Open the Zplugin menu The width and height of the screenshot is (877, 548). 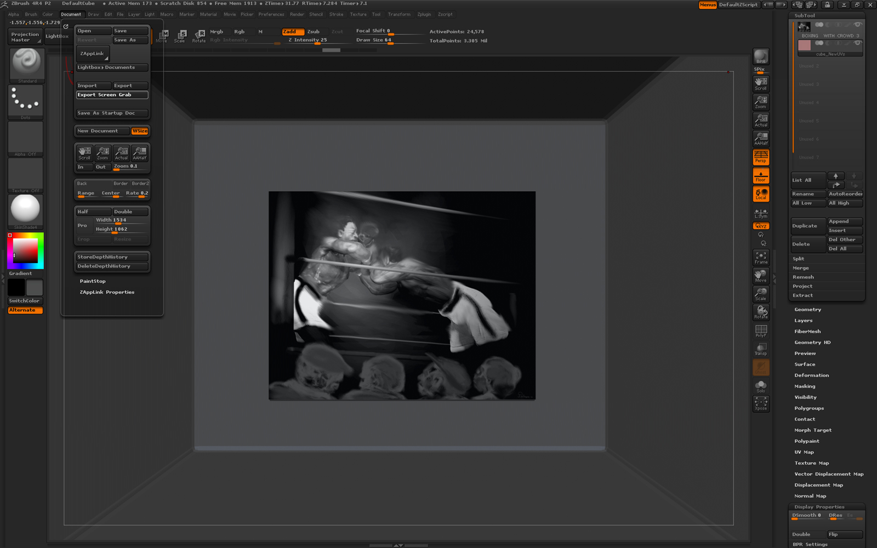coord(424,14)
